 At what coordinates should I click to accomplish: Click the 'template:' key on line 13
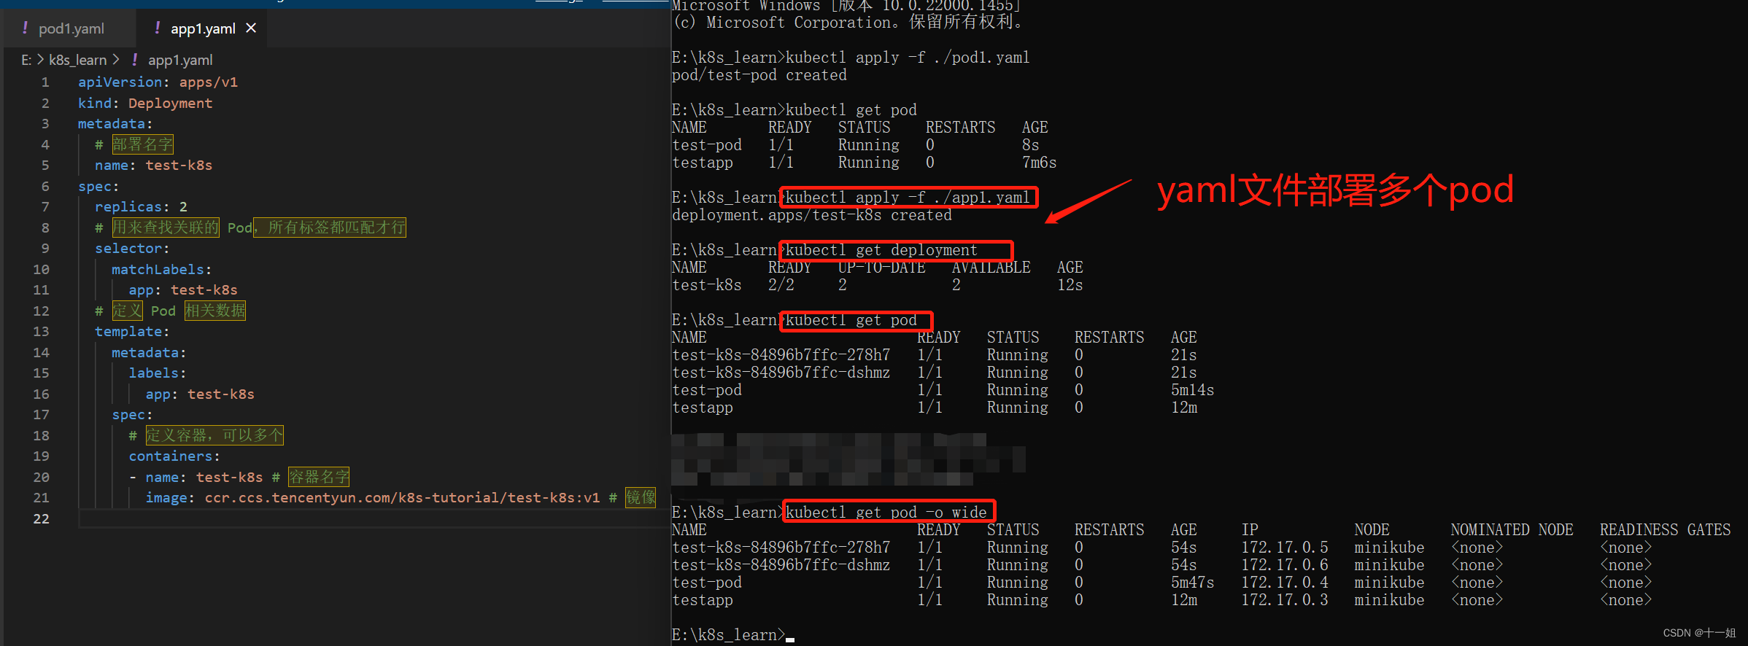tap(131, 331)
